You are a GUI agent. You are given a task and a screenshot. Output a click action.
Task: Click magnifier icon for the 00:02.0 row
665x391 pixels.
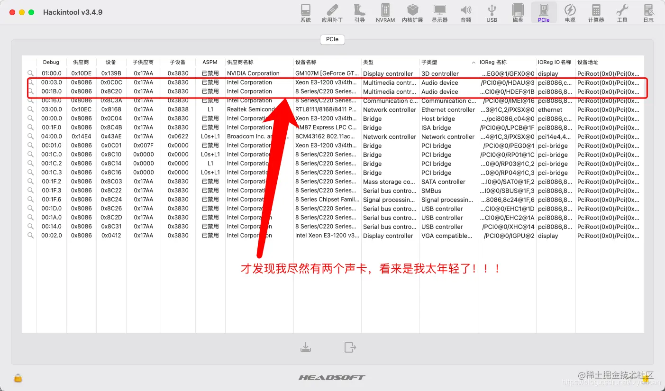[x=31, y=235]
